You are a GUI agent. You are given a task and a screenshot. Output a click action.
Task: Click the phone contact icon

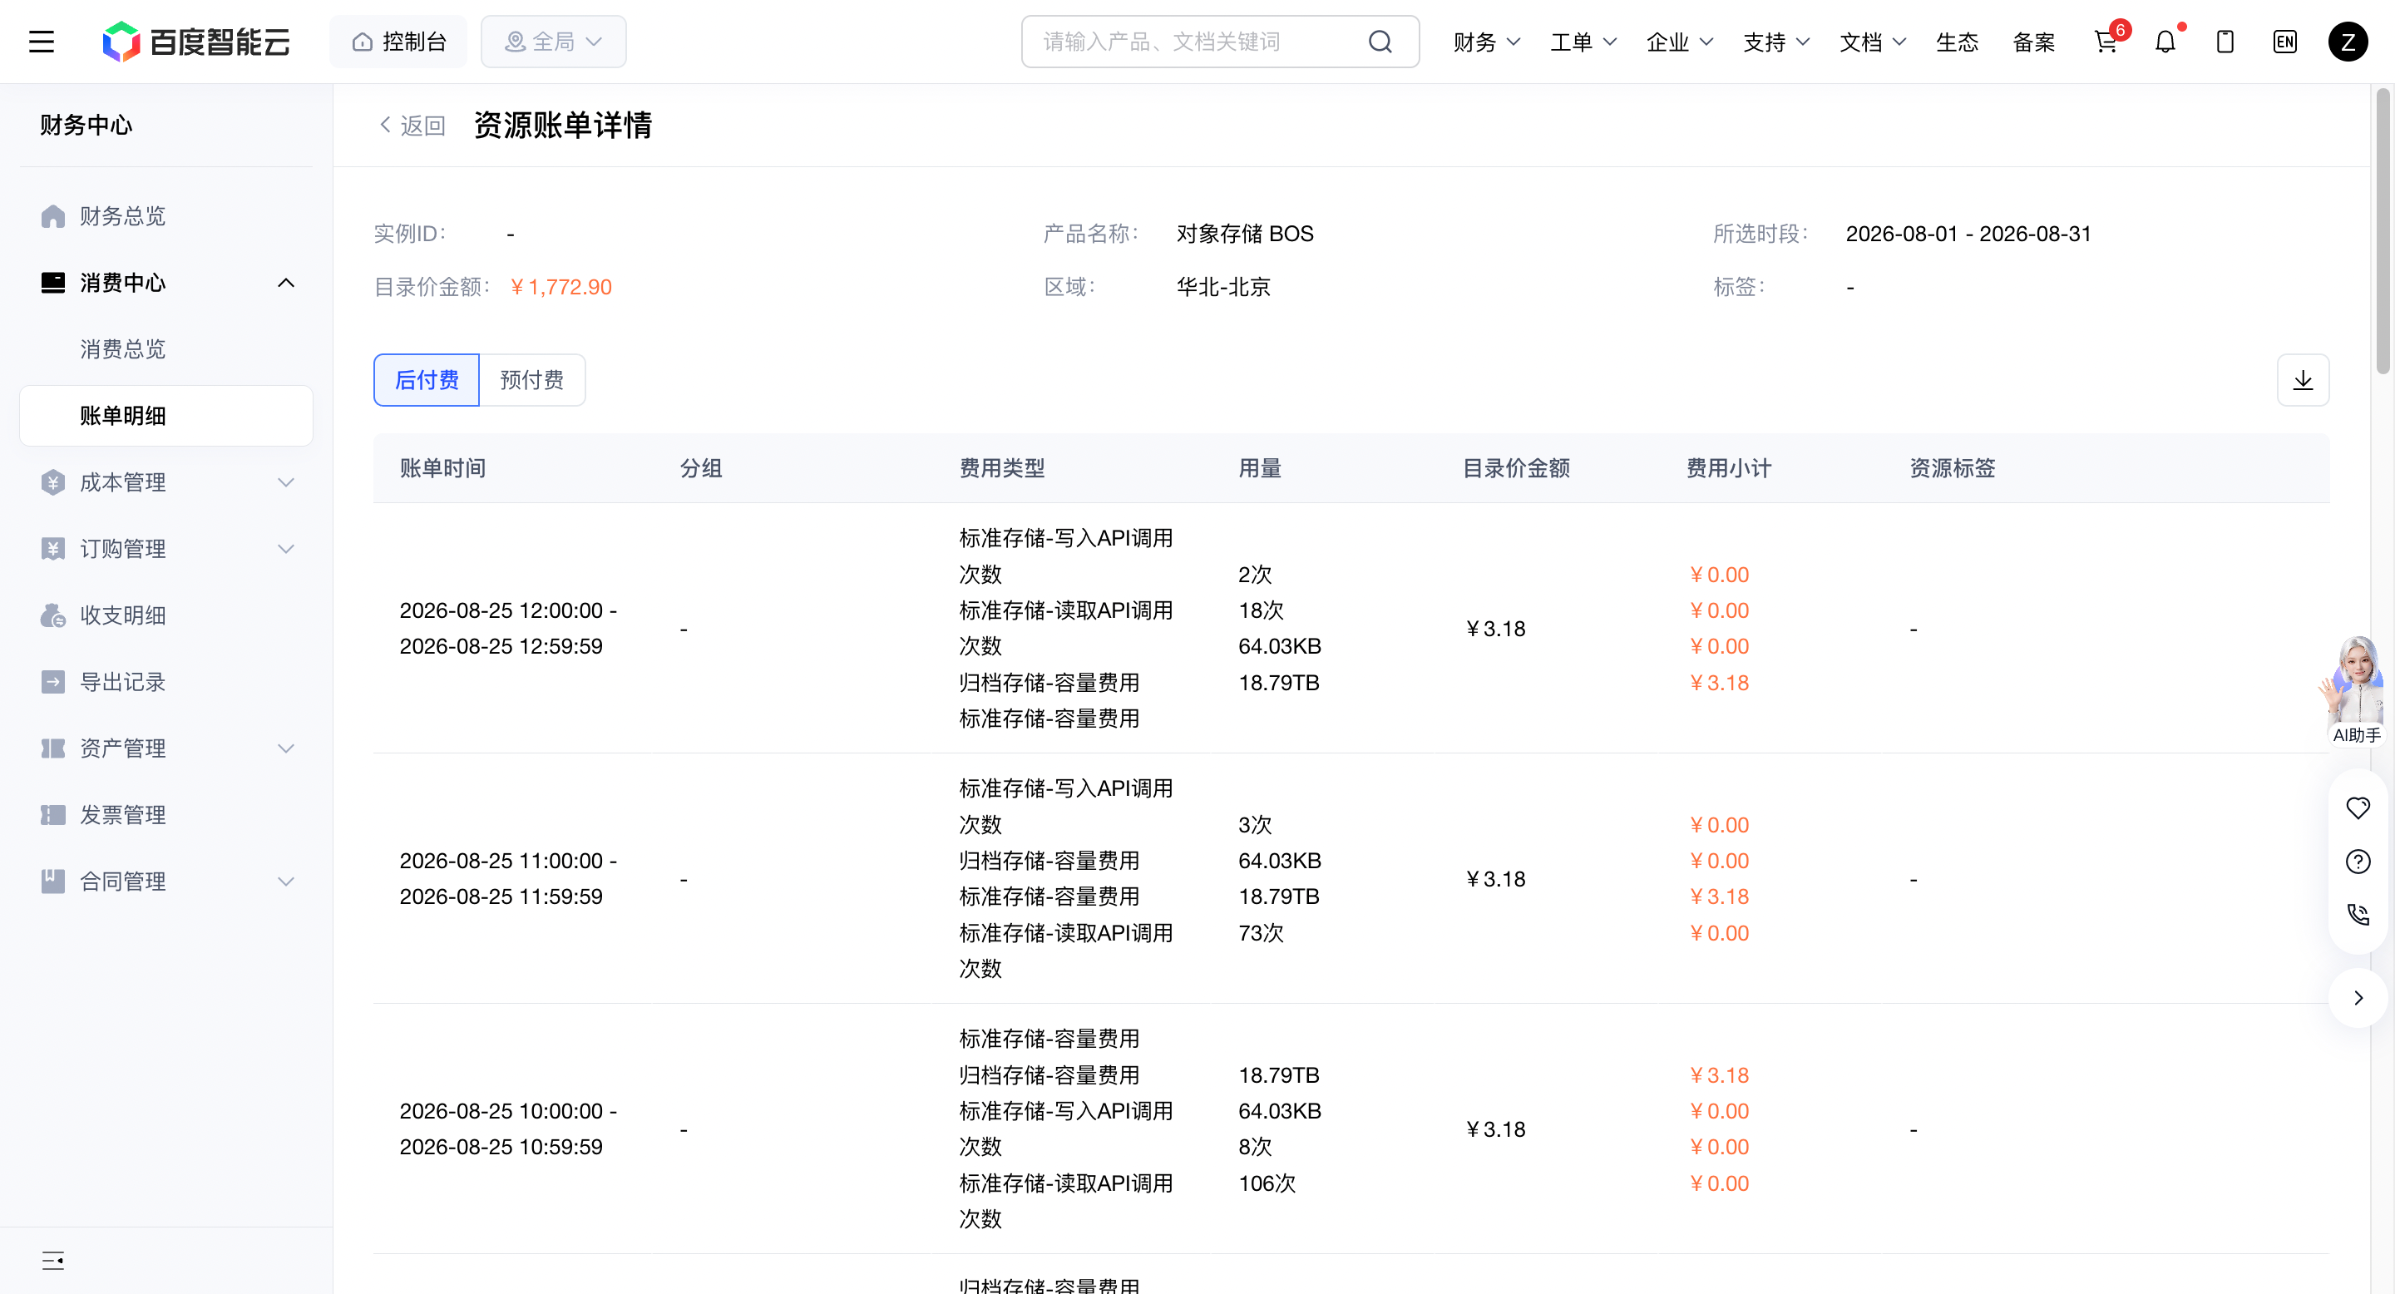2358,915
